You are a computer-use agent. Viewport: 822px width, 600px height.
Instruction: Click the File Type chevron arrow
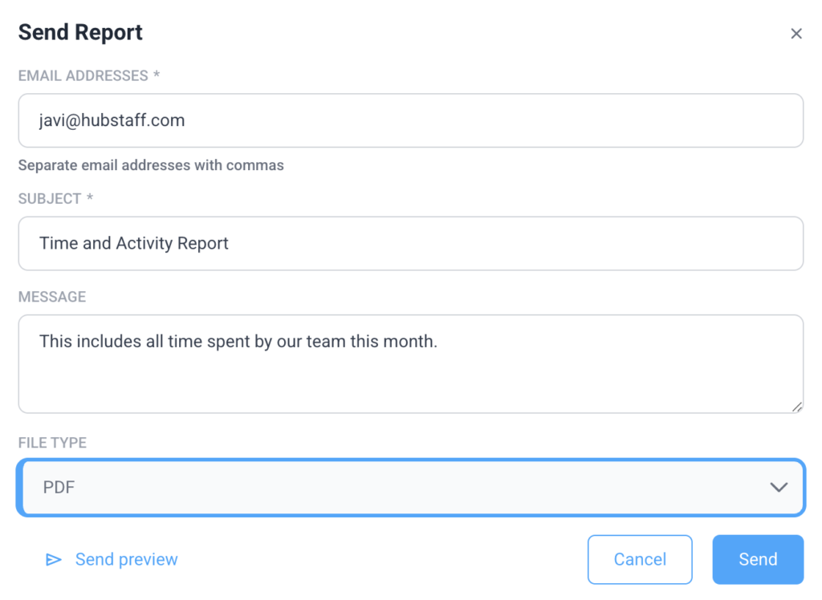pos(778,487)
